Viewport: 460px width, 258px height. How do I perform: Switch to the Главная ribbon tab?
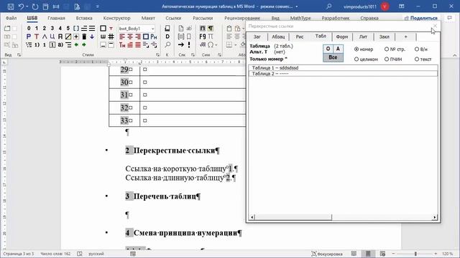56,18
